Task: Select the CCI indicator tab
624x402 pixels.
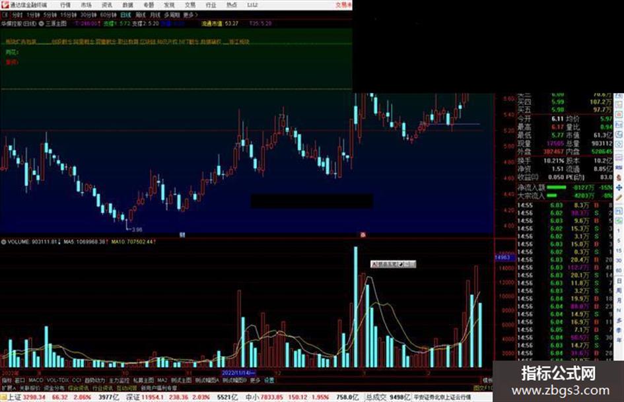Action: pyautogui.click(x=77, y=380)
